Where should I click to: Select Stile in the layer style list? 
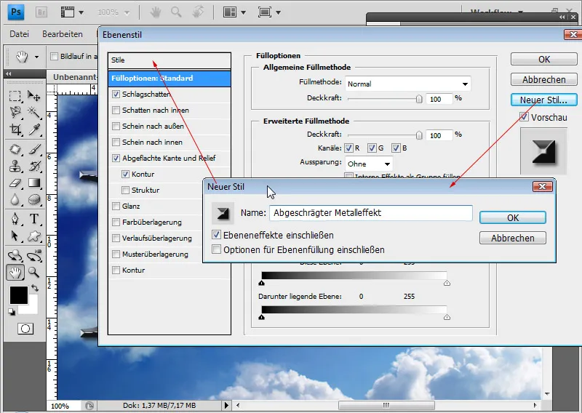pyautogui.click(x=170, y=60)
